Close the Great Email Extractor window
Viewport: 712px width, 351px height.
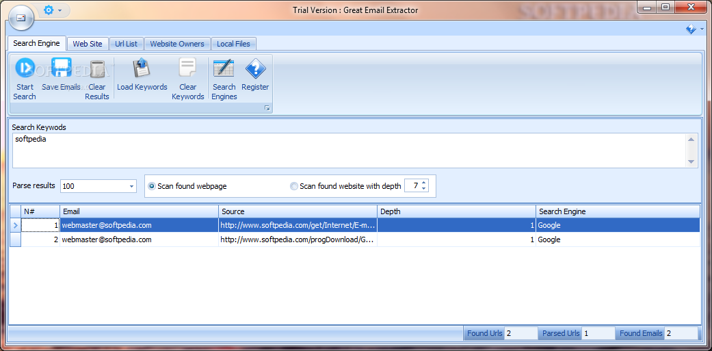click(x=691, y=7)
